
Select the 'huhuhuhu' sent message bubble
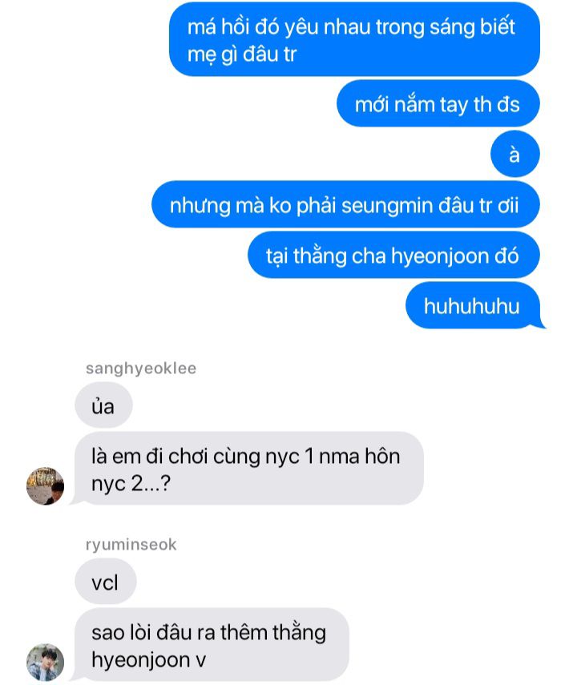click(x=473, y=305)
